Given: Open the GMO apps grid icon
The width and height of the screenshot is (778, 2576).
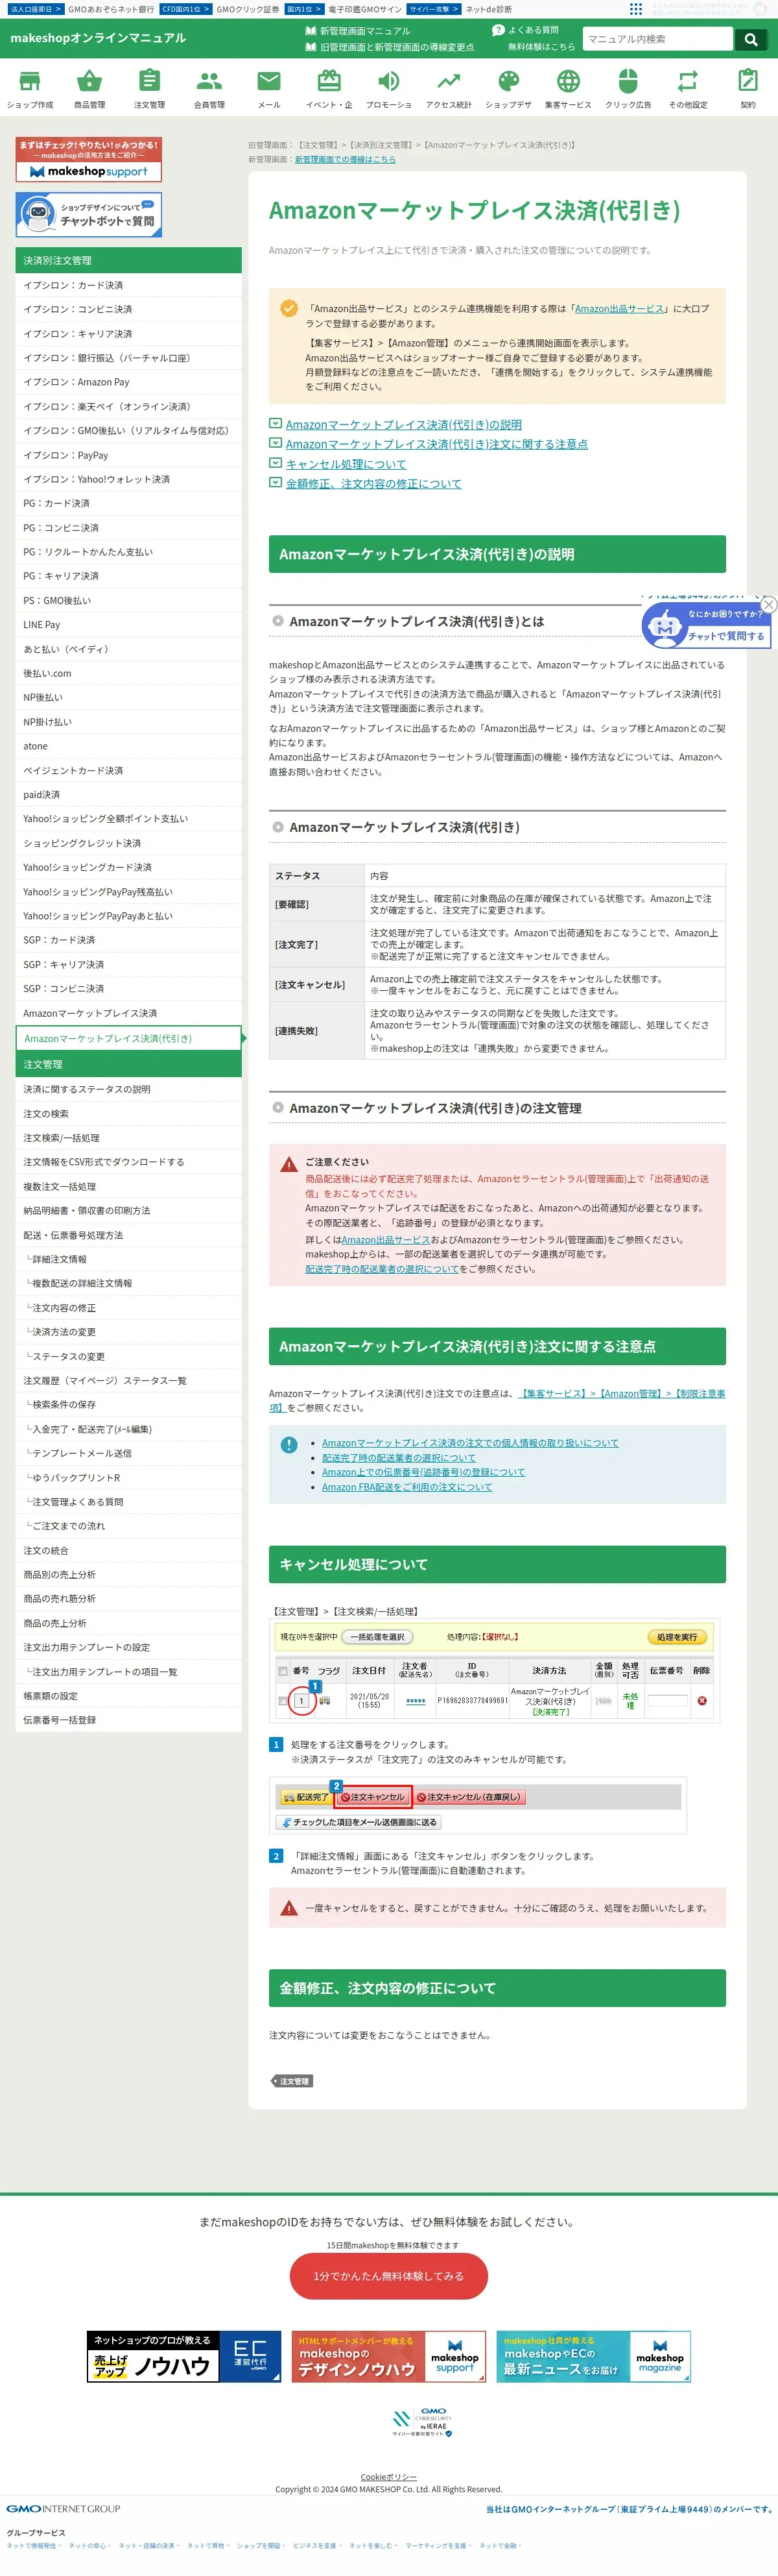Looking at the screenshot, I should (x=636, y=8).
